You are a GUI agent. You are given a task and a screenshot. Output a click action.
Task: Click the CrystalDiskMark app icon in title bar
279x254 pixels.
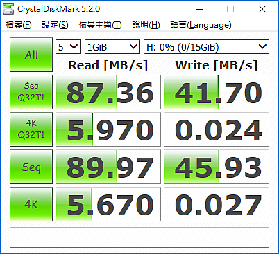coord(8,9)
